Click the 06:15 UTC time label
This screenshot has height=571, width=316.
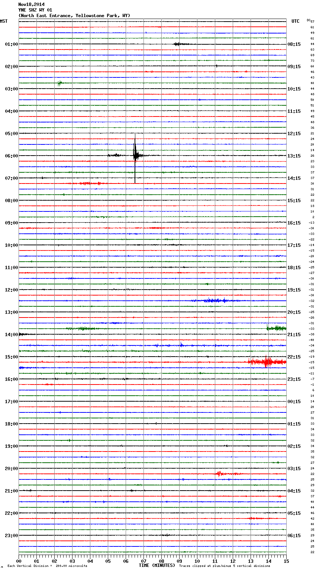point(294,536)
